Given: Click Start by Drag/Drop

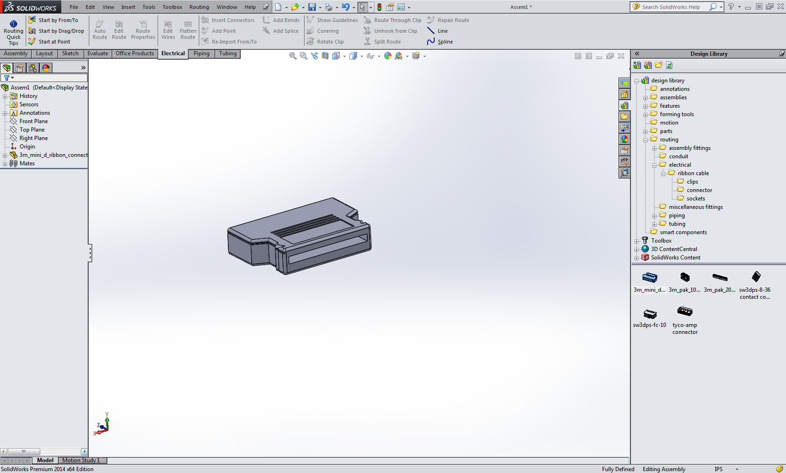Looking at the screenshot, I should click(x=56, y=31).
